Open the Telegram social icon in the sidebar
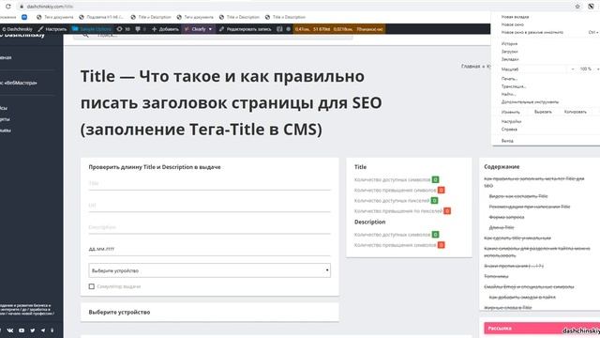Screen dimensions: 600x338 point(43,330)
